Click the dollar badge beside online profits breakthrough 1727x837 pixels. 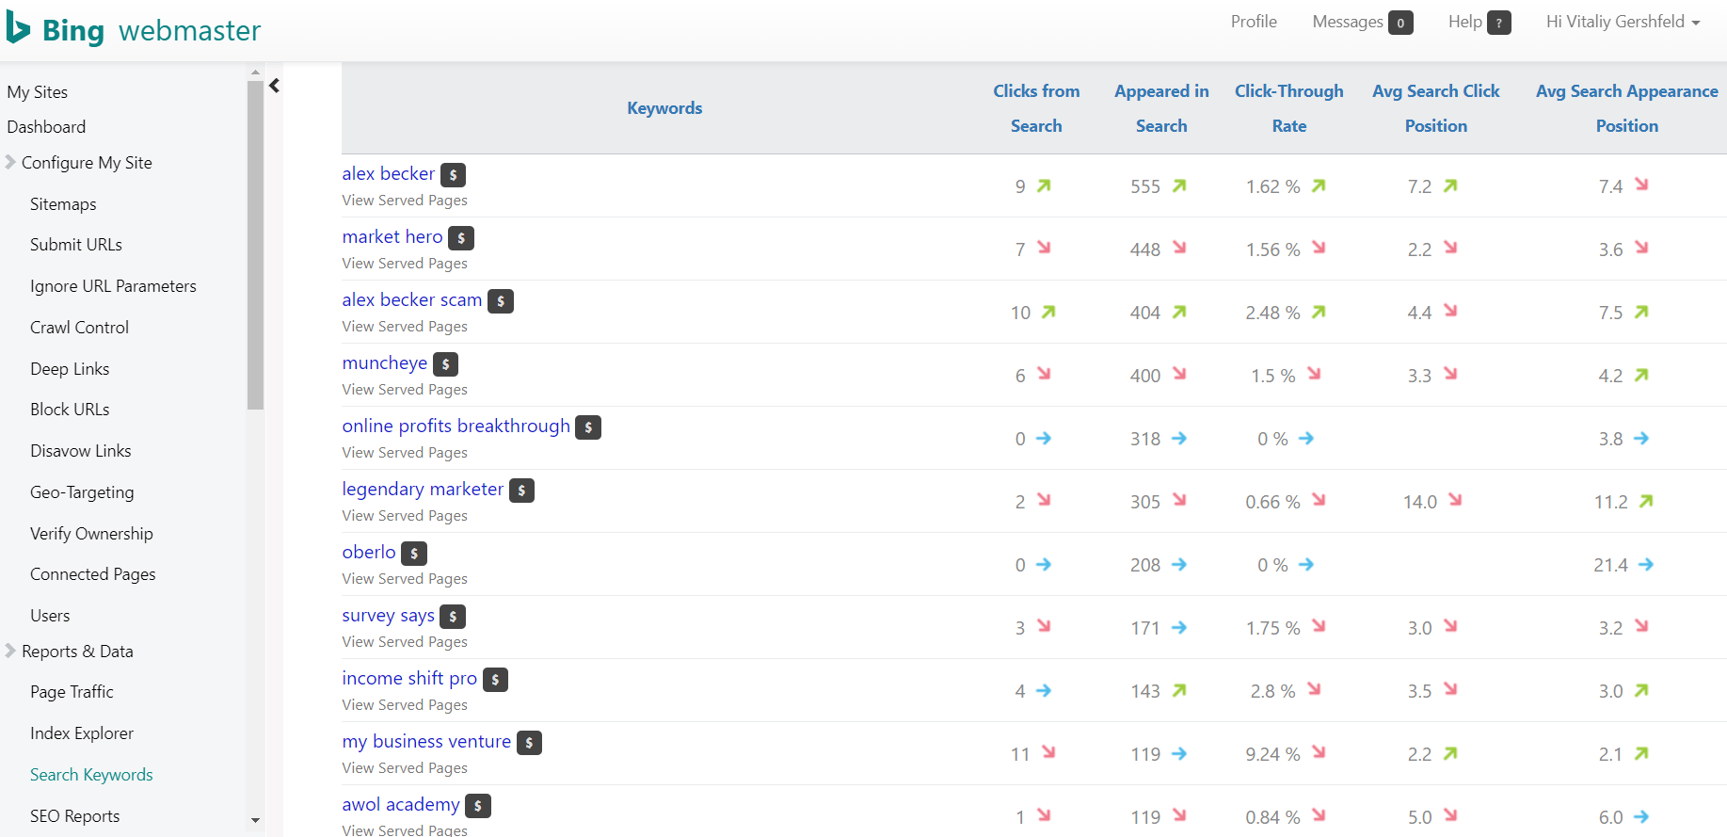click(x=588, y=427)
